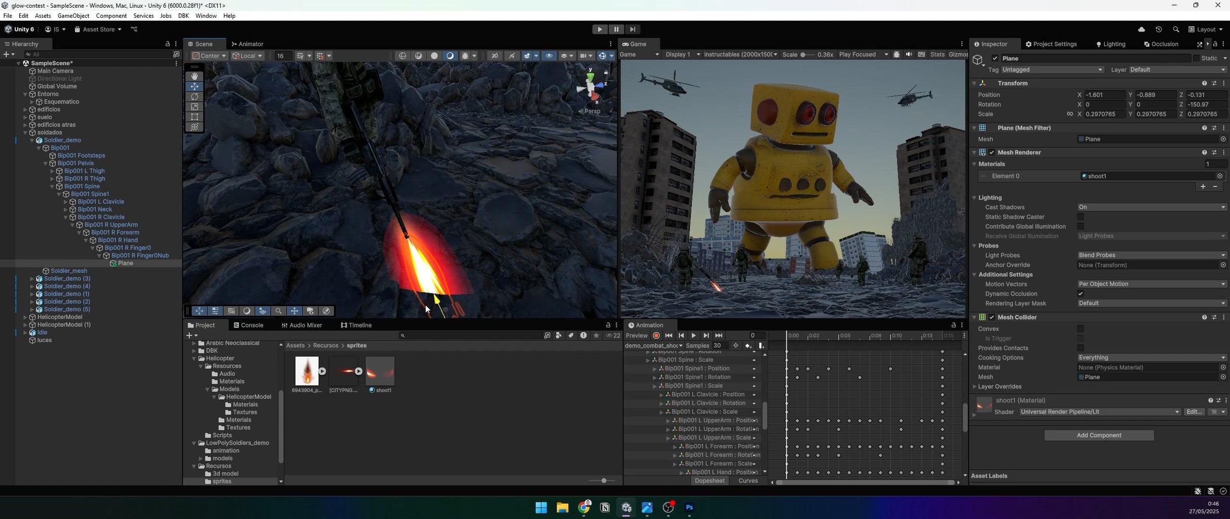
Task: Open Shader dropdown Universal Render Pipeline/Lit
Action: [1100, 412]
